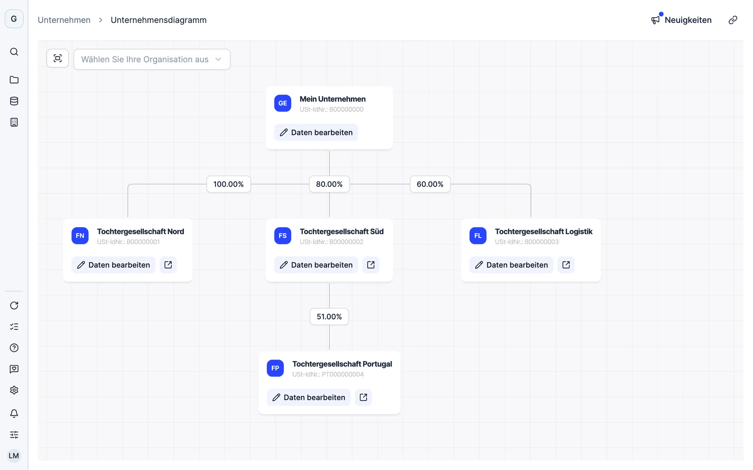Image resolution: width=753 pixels, height=470 pixels.
Task: Click the G workspace logo icon
Action: [14, 19]
